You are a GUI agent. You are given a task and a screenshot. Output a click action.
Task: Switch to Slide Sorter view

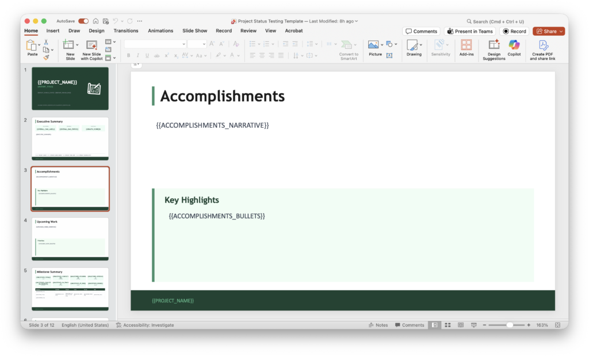[x=448, y=325]
